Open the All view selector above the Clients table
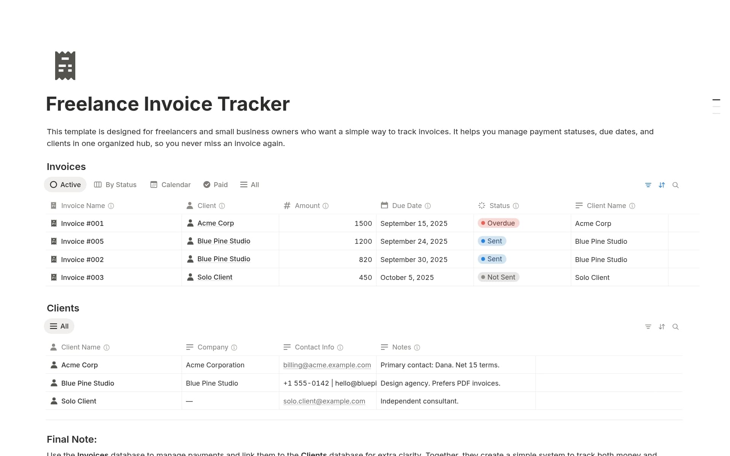The width and height of the screenshot is (730, 456). click(59, 326)
